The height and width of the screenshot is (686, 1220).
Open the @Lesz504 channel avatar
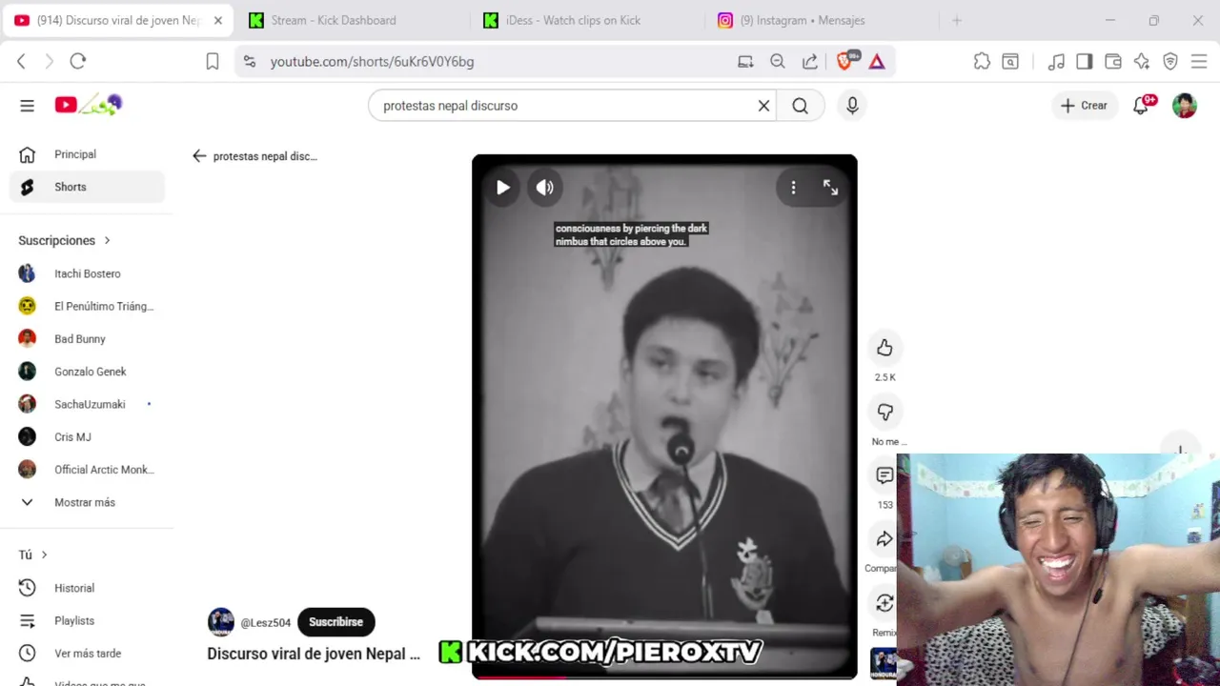click(221, 622)
